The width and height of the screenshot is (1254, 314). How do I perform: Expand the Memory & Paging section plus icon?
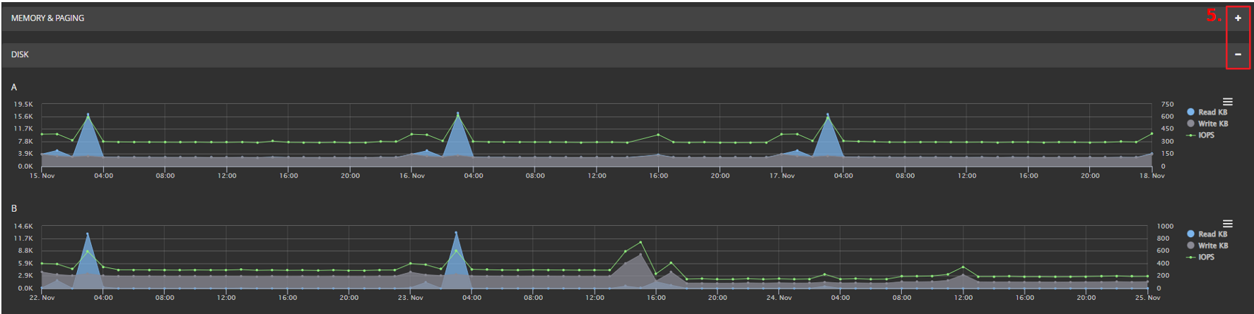pyautogui.click(x=1238, y=18)
